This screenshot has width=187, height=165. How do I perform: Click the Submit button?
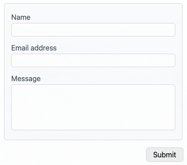click(164, 155)
